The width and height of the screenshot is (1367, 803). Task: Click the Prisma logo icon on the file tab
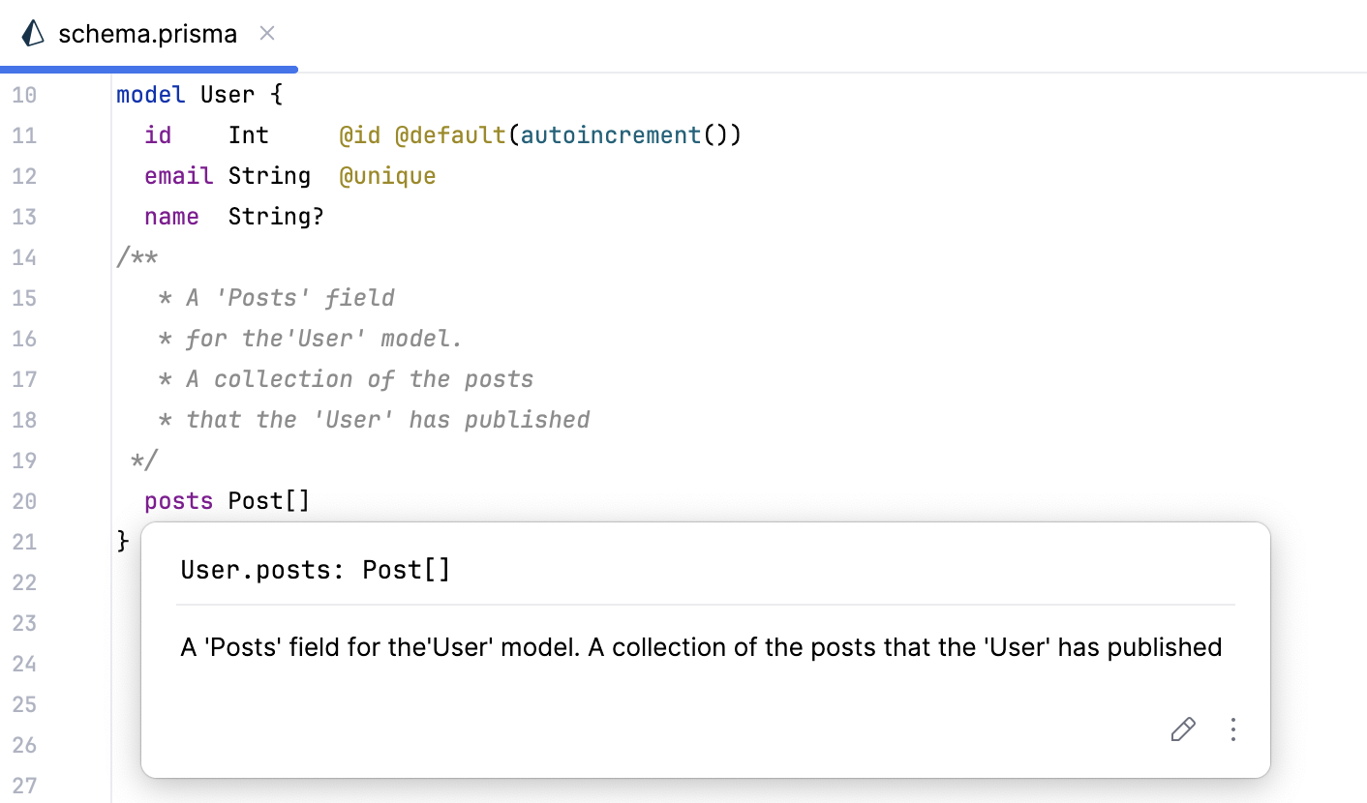tap(32, 33)
